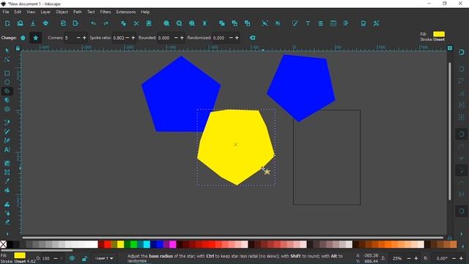Increase the Randomized value
This screenshot has width=469, height=264.
[x=237, y=37]
